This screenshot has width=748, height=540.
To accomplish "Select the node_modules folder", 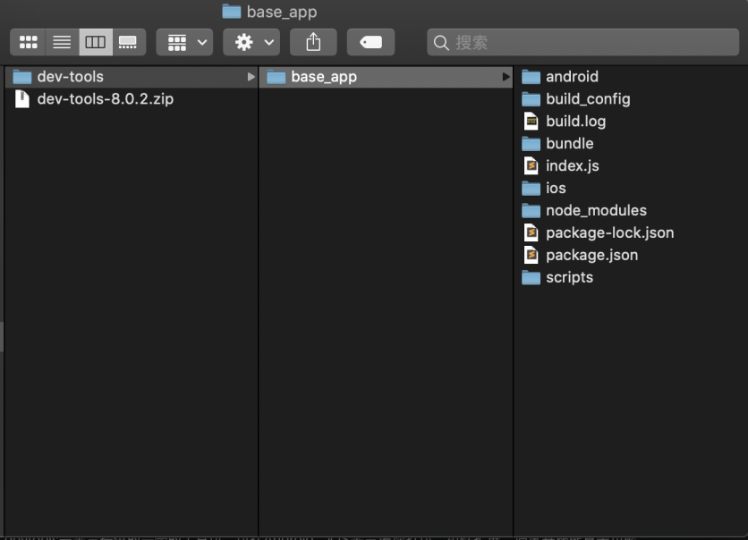I will click(x=596, y=211).
